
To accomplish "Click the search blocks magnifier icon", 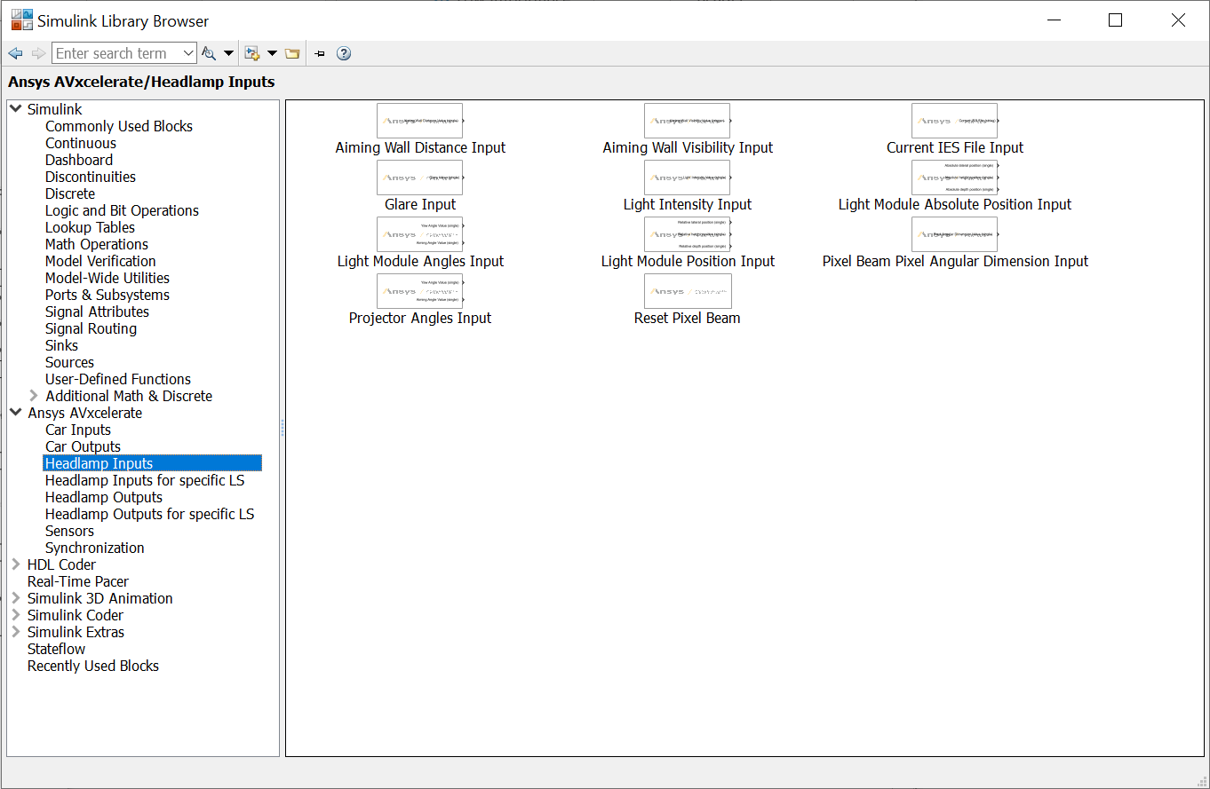I will 209,53.
